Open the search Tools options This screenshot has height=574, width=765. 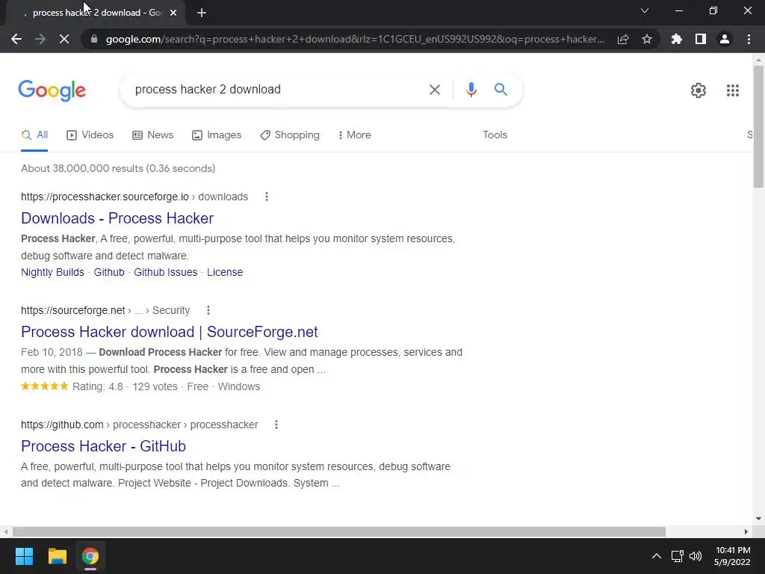pyautogui.click(x=495, y=135)
